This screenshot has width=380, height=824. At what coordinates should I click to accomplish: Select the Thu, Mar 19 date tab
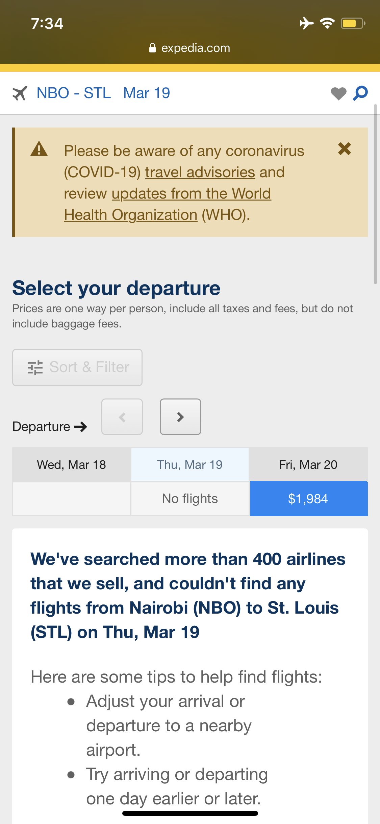coord(190,465)
